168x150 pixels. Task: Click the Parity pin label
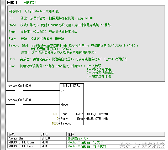(x=64, y=119)
